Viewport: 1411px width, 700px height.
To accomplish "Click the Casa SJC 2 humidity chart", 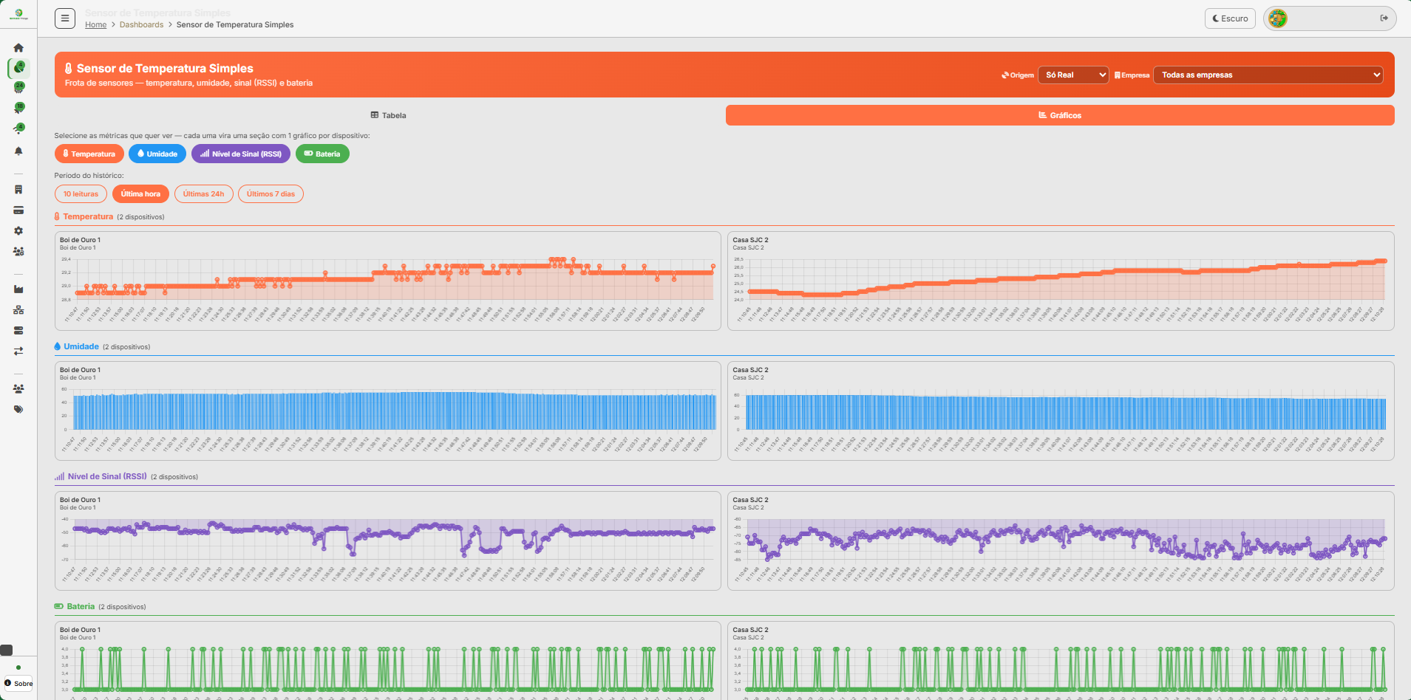I will [x=1061, y=411].
